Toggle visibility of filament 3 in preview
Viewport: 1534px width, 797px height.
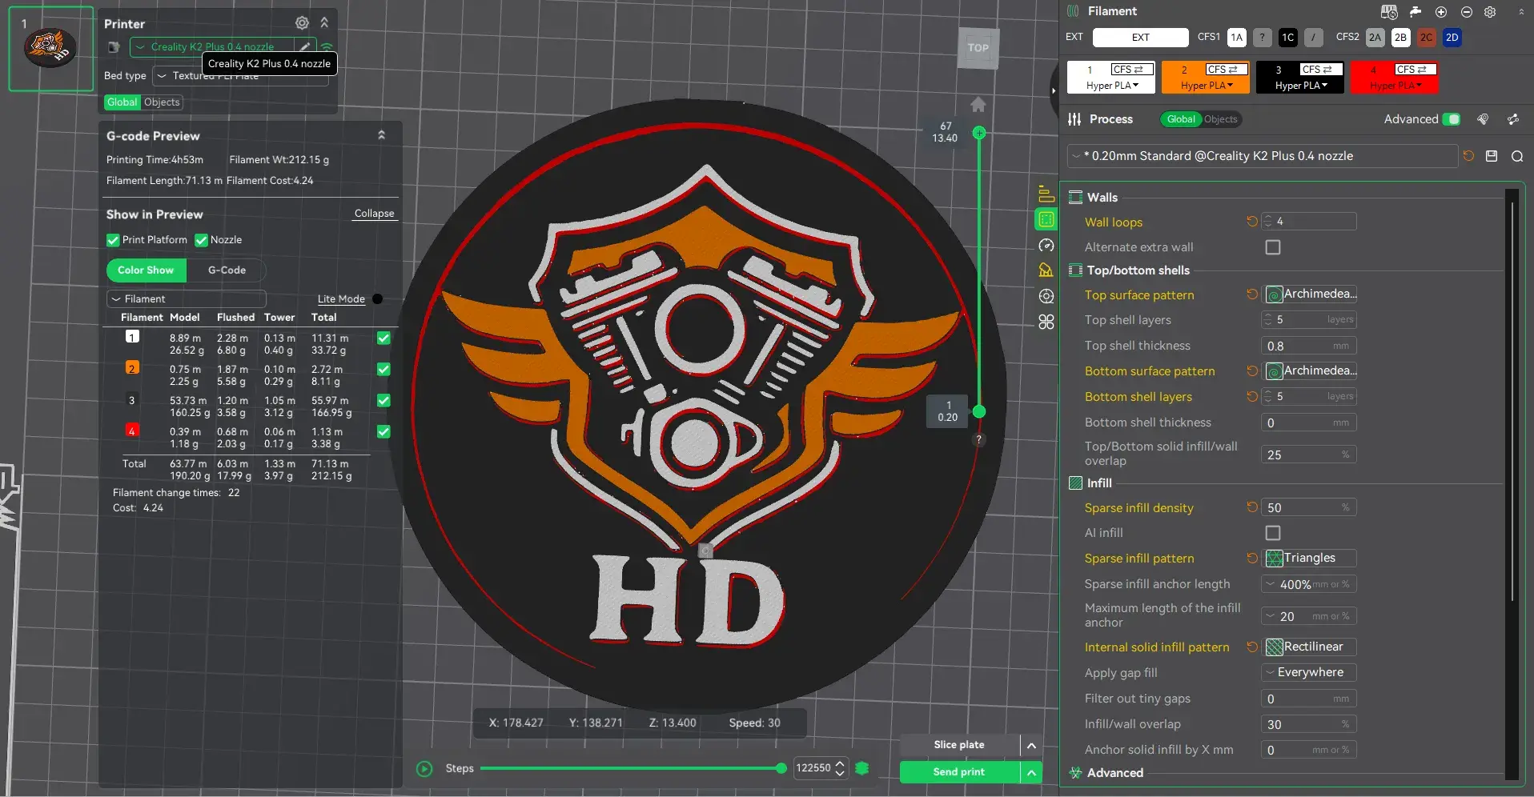383,400
